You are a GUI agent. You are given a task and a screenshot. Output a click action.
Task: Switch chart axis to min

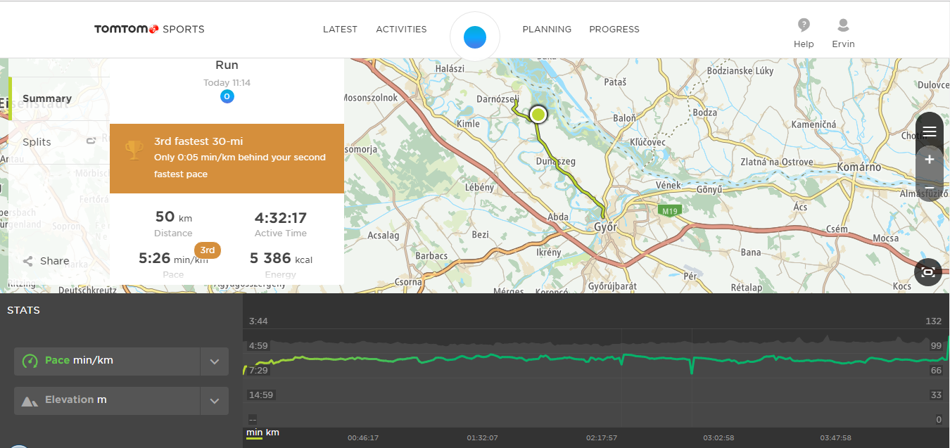(254, 432)
